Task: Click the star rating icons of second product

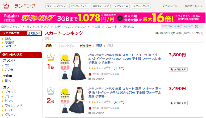Action: click(95, 102)
